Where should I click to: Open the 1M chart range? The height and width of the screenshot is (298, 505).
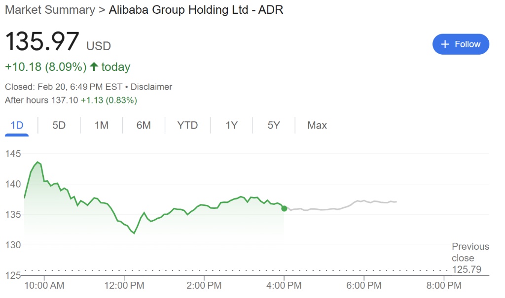click(x=101, y=125)
